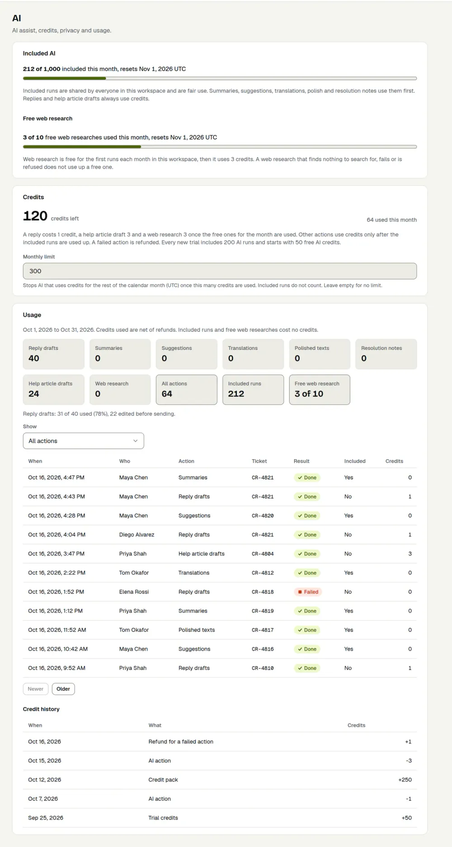Open the Show All actions dropdown
The image size is (452, 847).
(83, 441)
